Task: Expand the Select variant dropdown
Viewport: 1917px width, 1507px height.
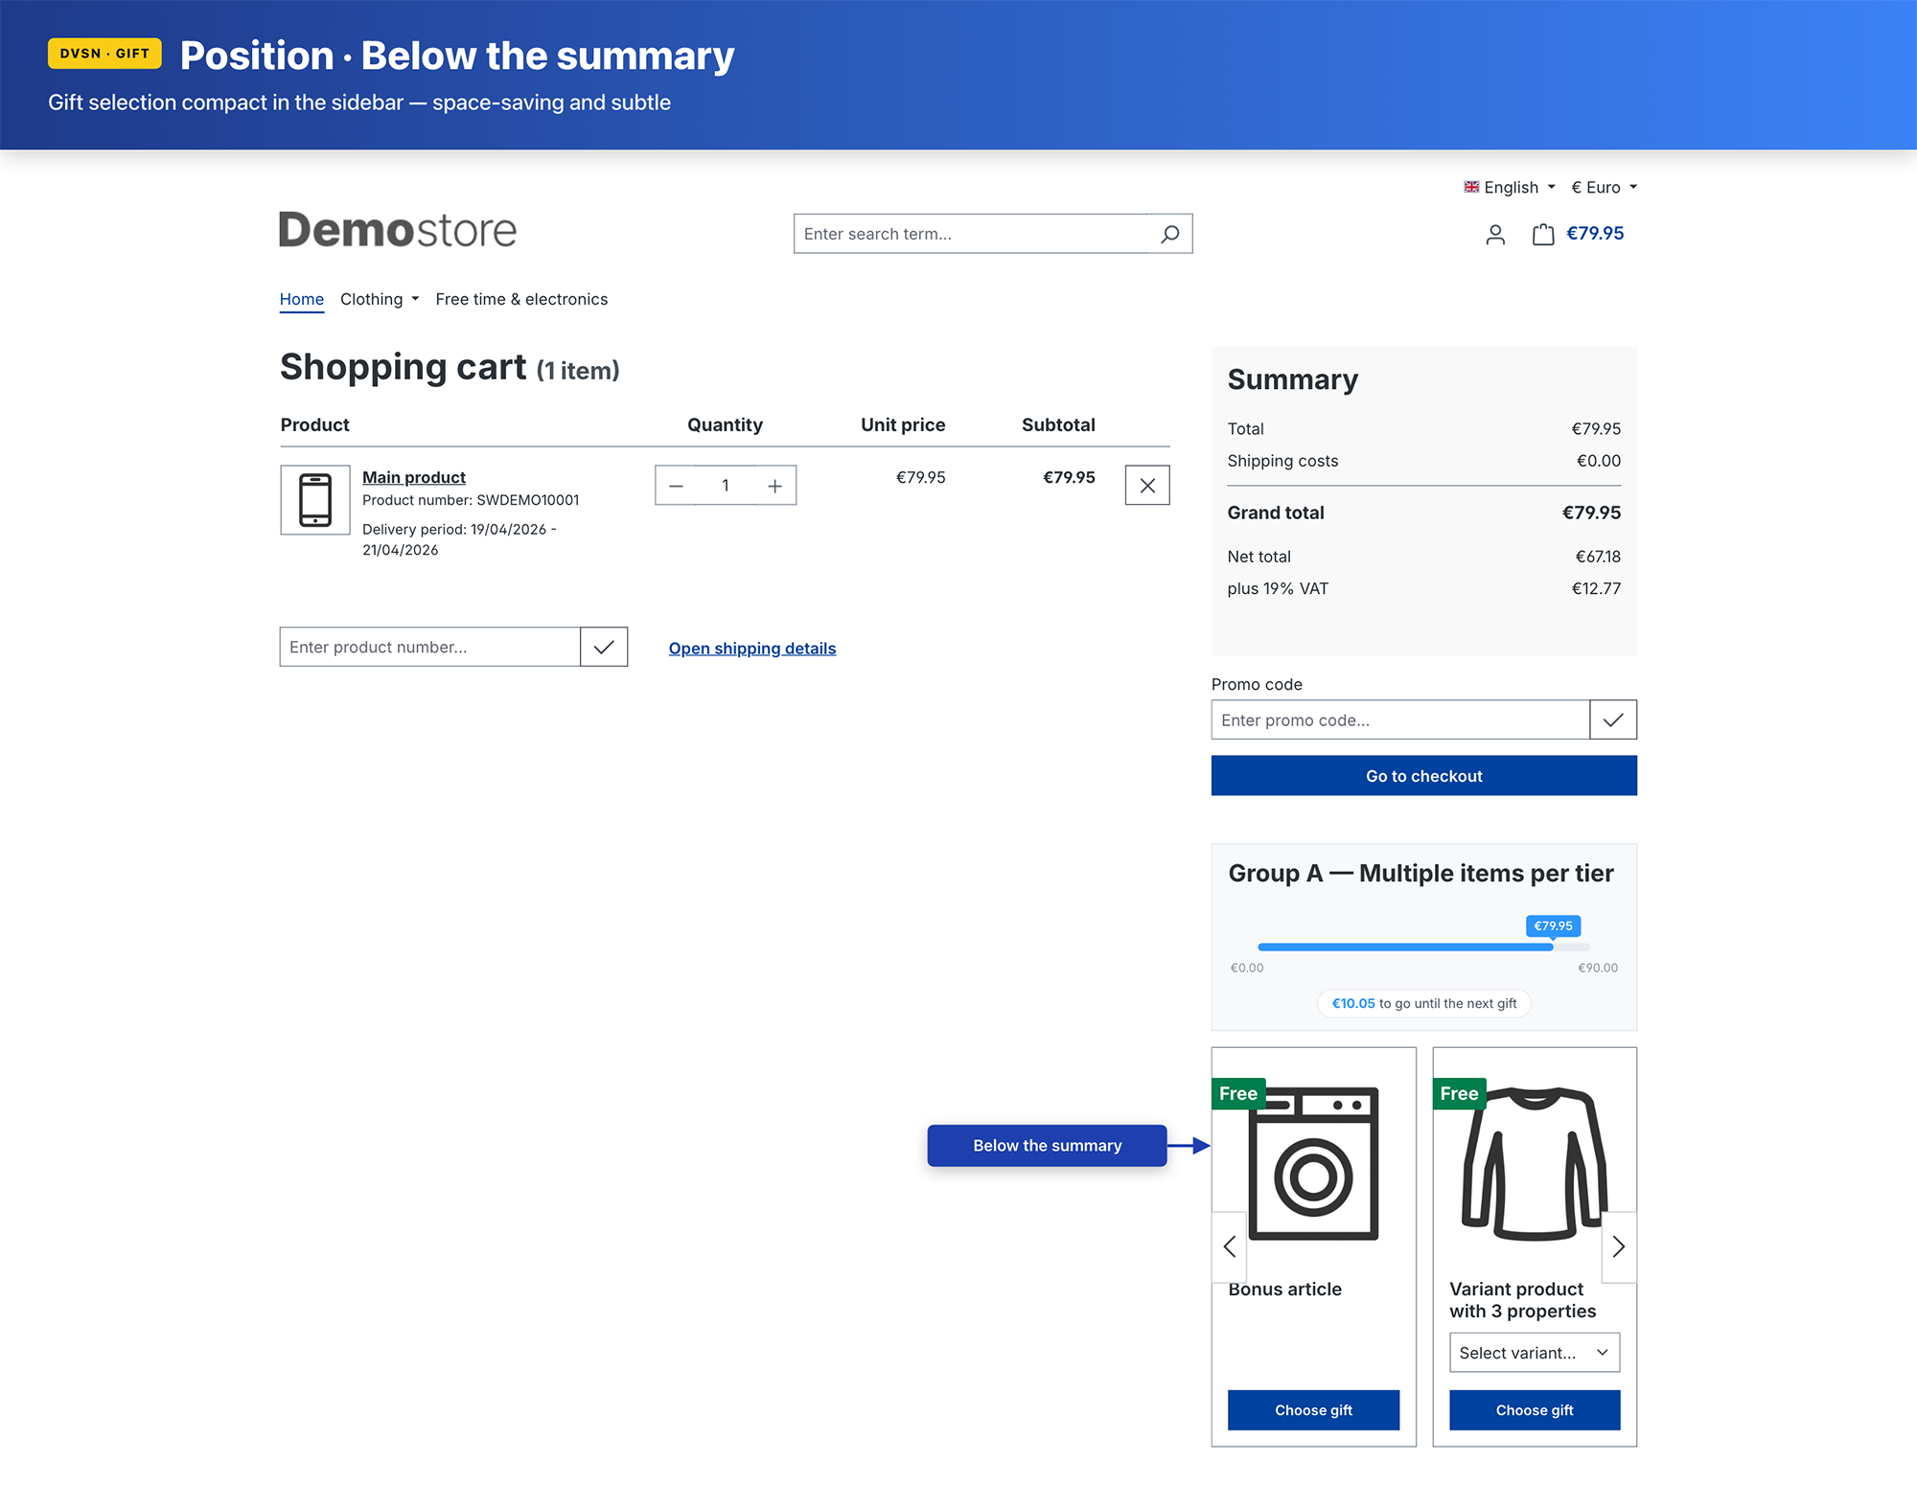Action: pyautogui.click(x=1534, y=1353)
